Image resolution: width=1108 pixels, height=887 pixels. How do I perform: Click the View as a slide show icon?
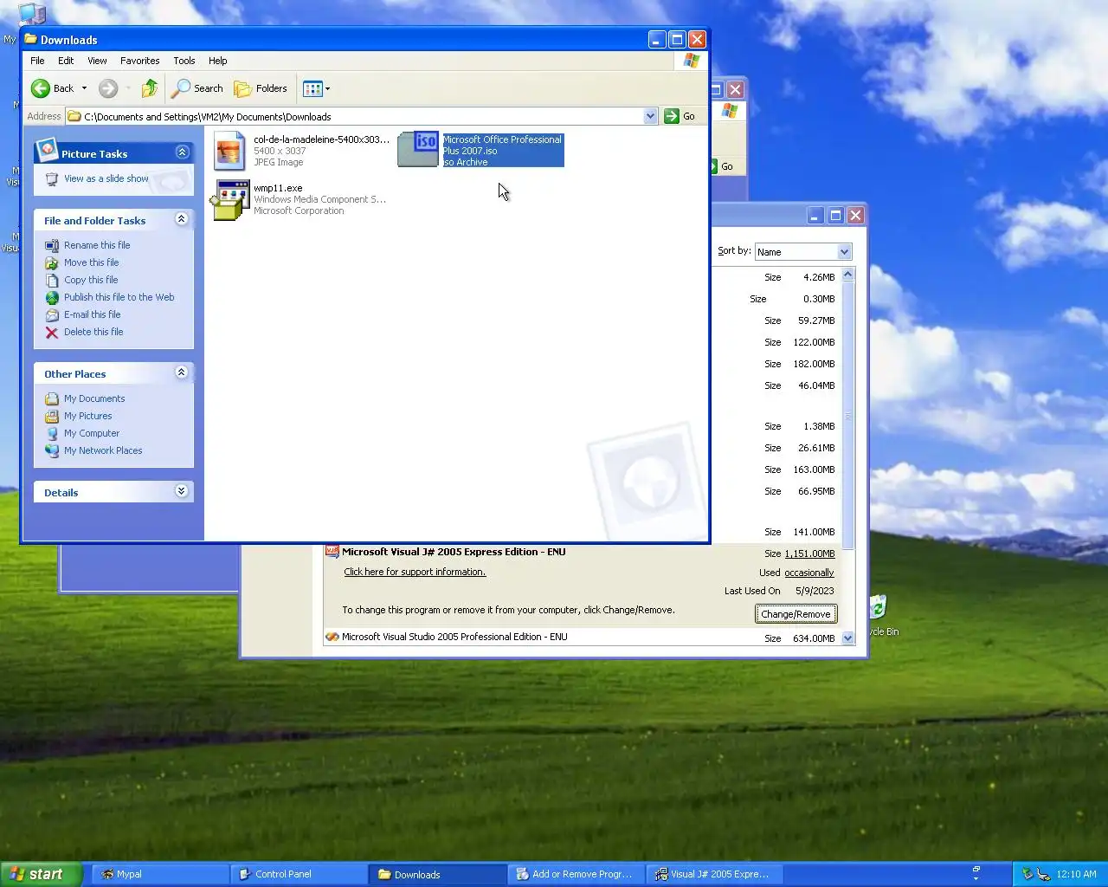tap(52, 178)
